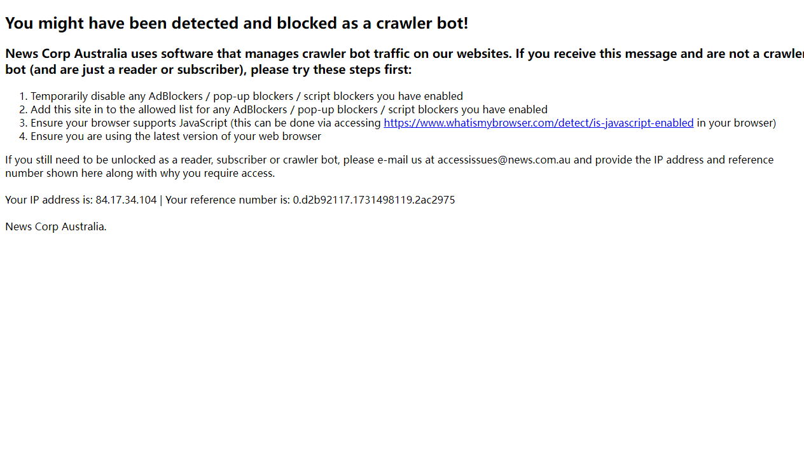Click the pipe separator after the IP address
Screen dimensions: 804x458
[161, 200]
